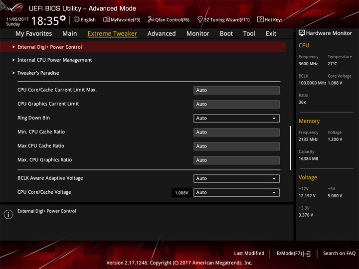
Task: Click the Hot Keys question mark icon
Action: (x=260, y=19)
